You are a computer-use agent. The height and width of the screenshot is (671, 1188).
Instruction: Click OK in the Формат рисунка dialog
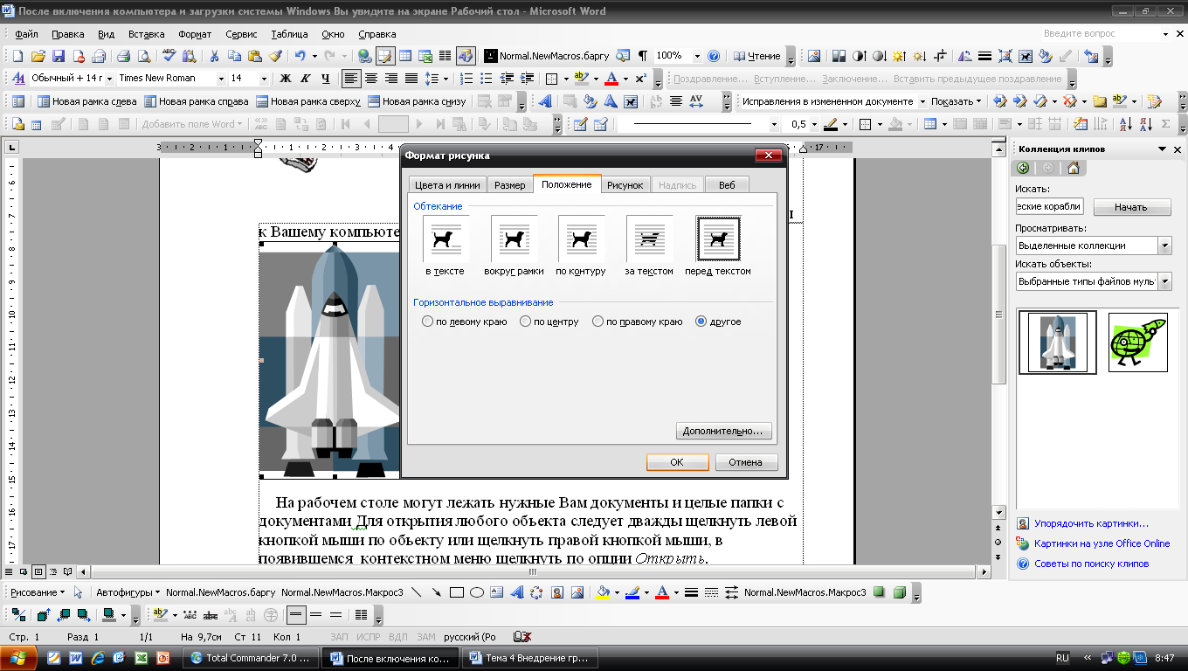click(x=677, y=462)
